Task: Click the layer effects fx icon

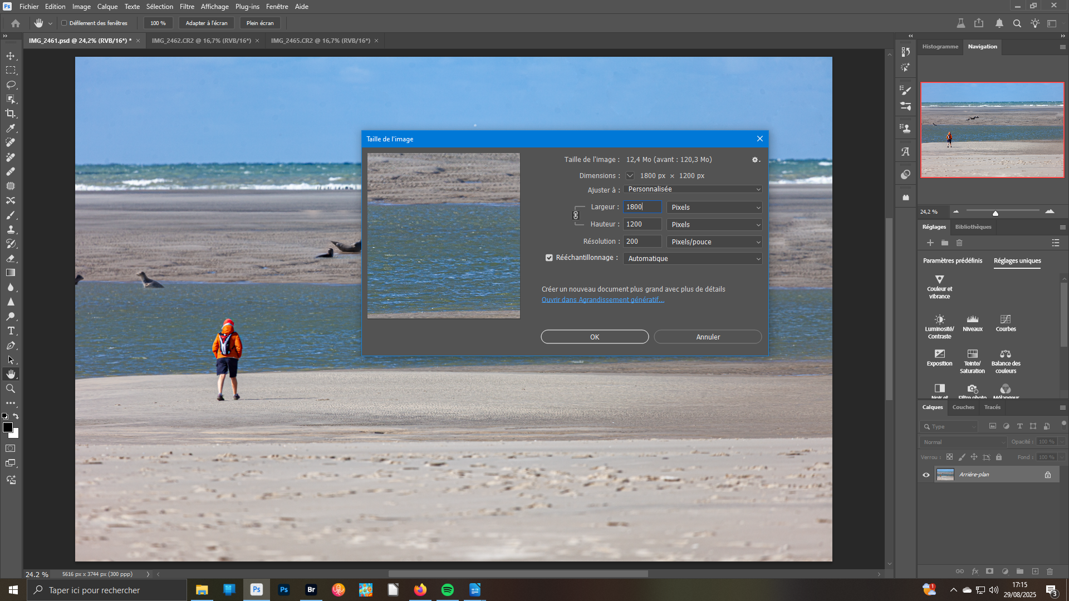Action: (975, 572)
